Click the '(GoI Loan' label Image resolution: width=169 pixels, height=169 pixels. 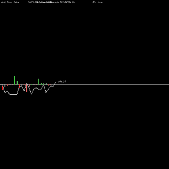(x=97, y=2)
